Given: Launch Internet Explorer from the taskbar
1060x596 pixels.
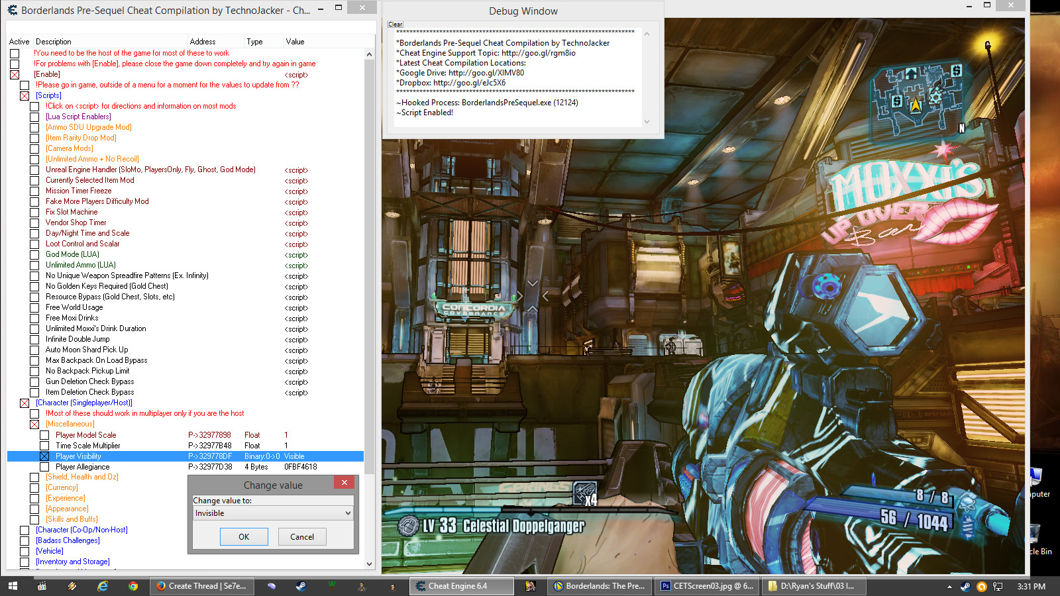Looking at the screenshot, I should pyautogui.click(x=103, y=586).
